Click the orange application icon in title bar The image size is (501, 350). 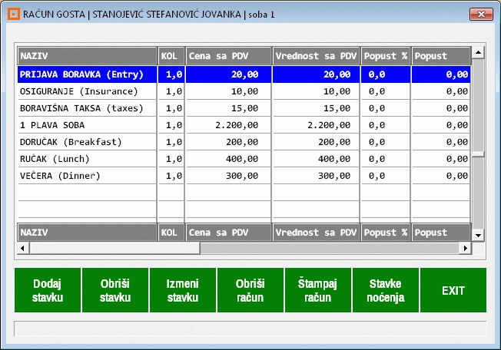coord(14,14)
